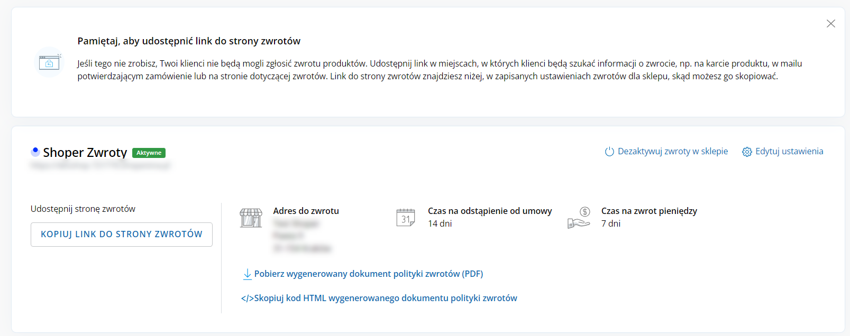This screenshot has height=336, width=850.
Task: Click the power icon beside Dezaktywuj zwroty
Action: [609, 152]
